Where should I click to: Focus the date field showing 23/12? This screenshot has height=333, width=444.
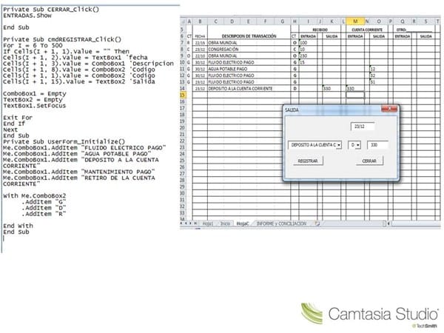click(363, 127)
